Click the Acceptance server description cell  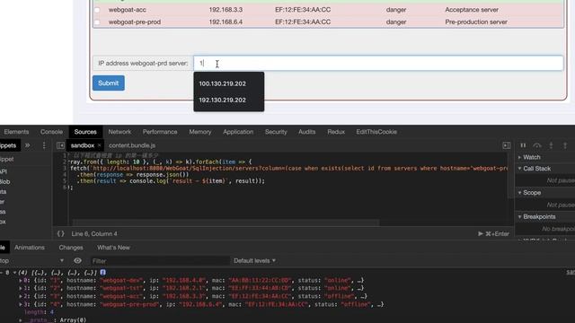click(472, 10)
